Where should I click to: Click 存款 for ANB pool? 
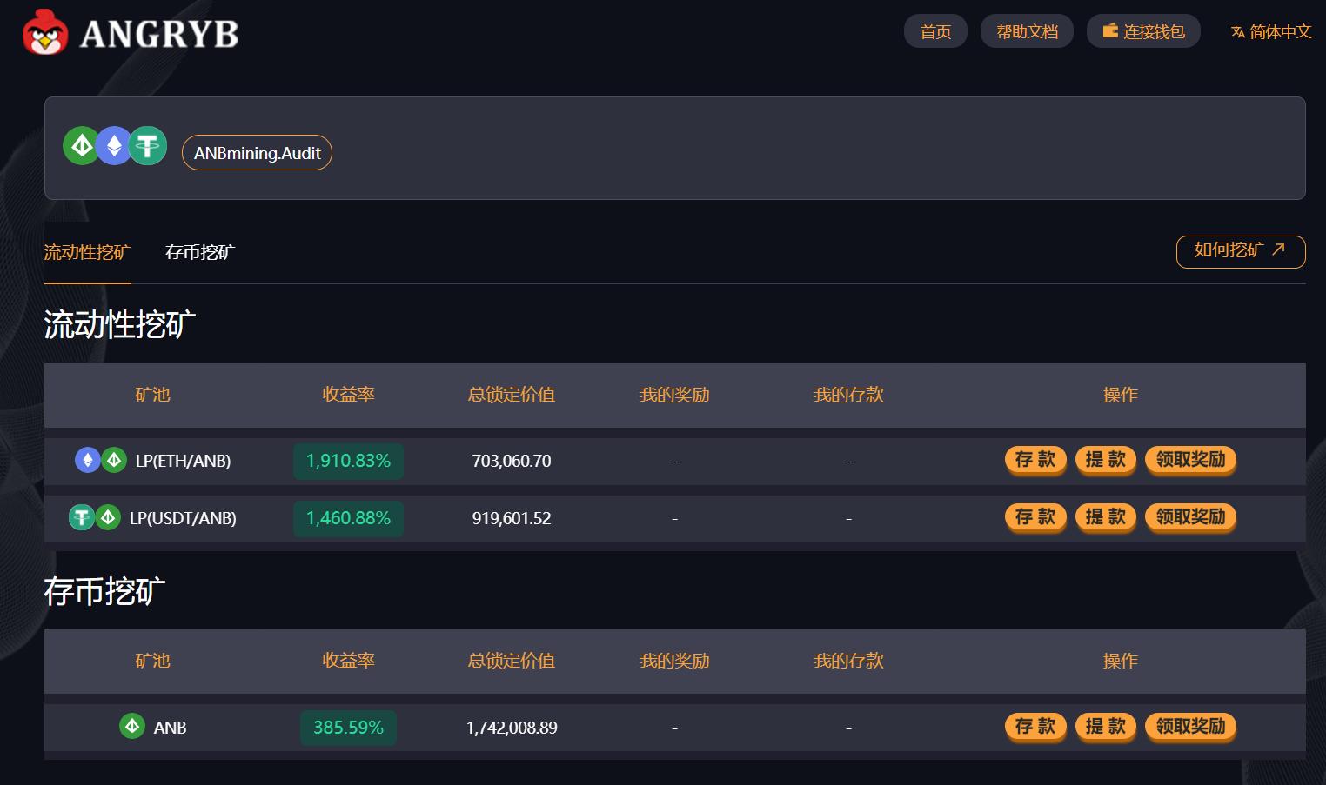pyautogui.click(x=1035, y=726)
